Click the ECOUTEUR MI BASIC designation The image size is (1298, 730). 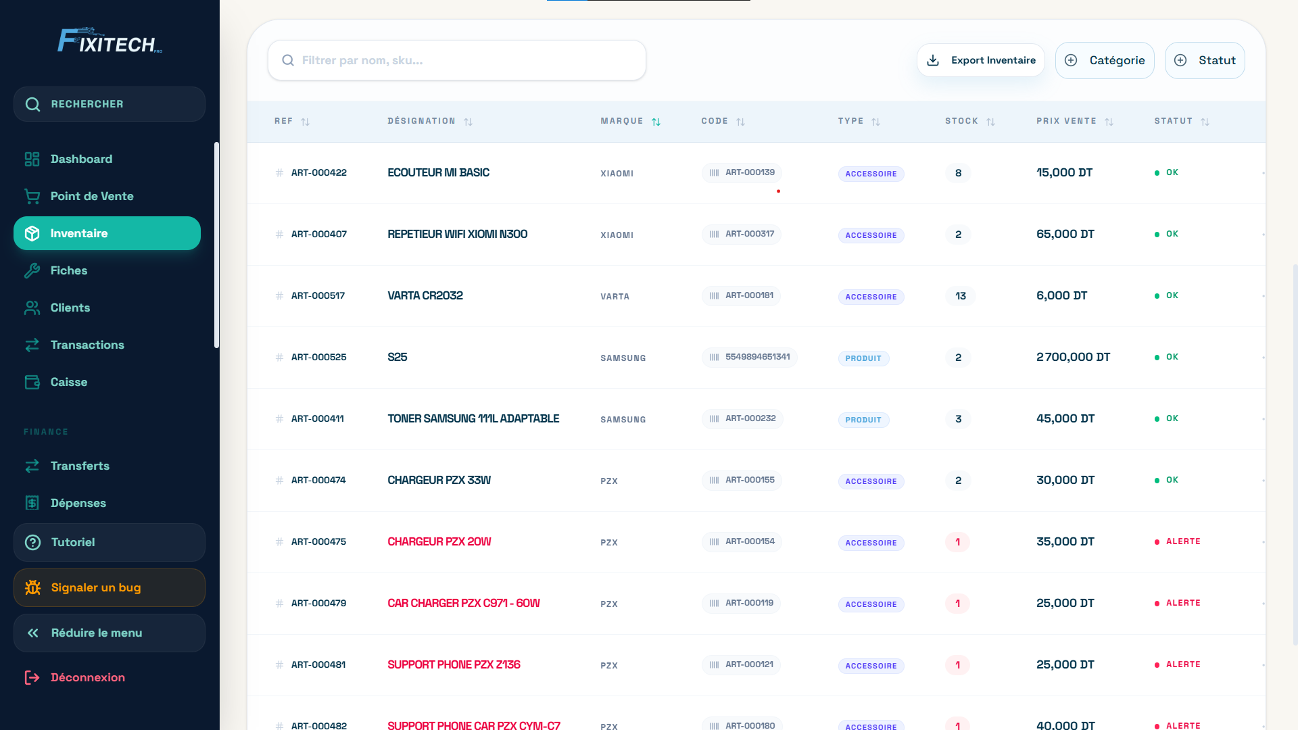pos(439,172)
